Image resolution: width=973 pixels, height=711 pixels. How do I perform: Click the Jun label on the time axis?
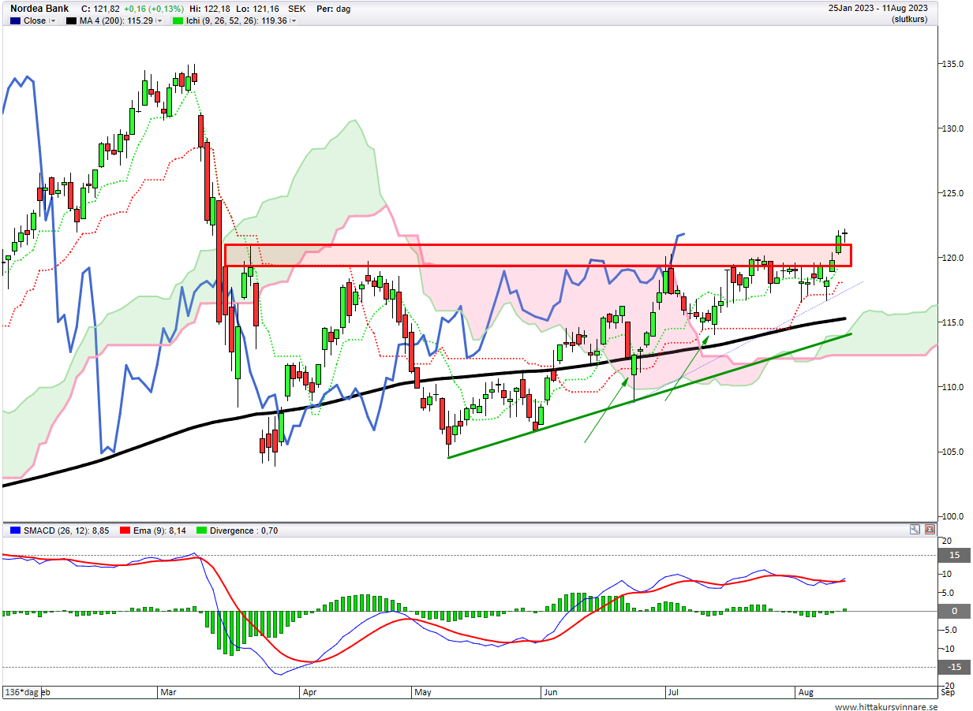(x=550, y=692)
